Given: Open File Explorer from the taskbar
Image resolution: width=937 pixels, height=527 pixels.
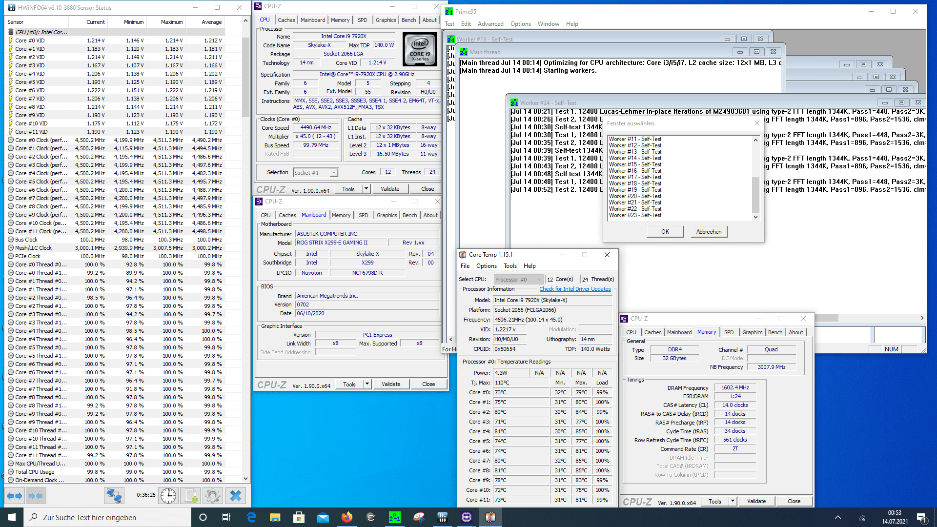Looking at the screenshot, I should 275,517.
